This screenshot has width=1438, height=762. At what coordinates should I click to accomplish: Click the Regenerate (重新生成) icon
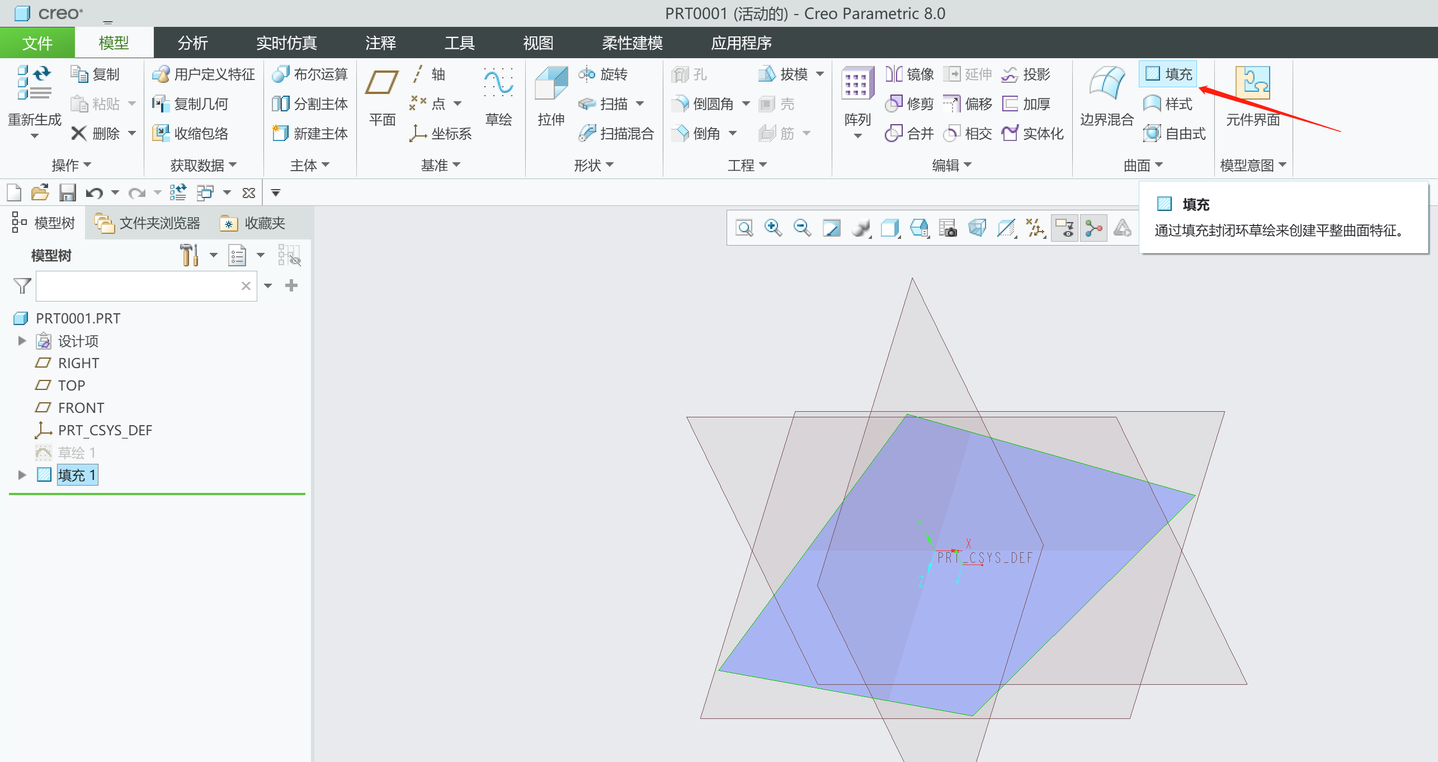tap(35, 84)
